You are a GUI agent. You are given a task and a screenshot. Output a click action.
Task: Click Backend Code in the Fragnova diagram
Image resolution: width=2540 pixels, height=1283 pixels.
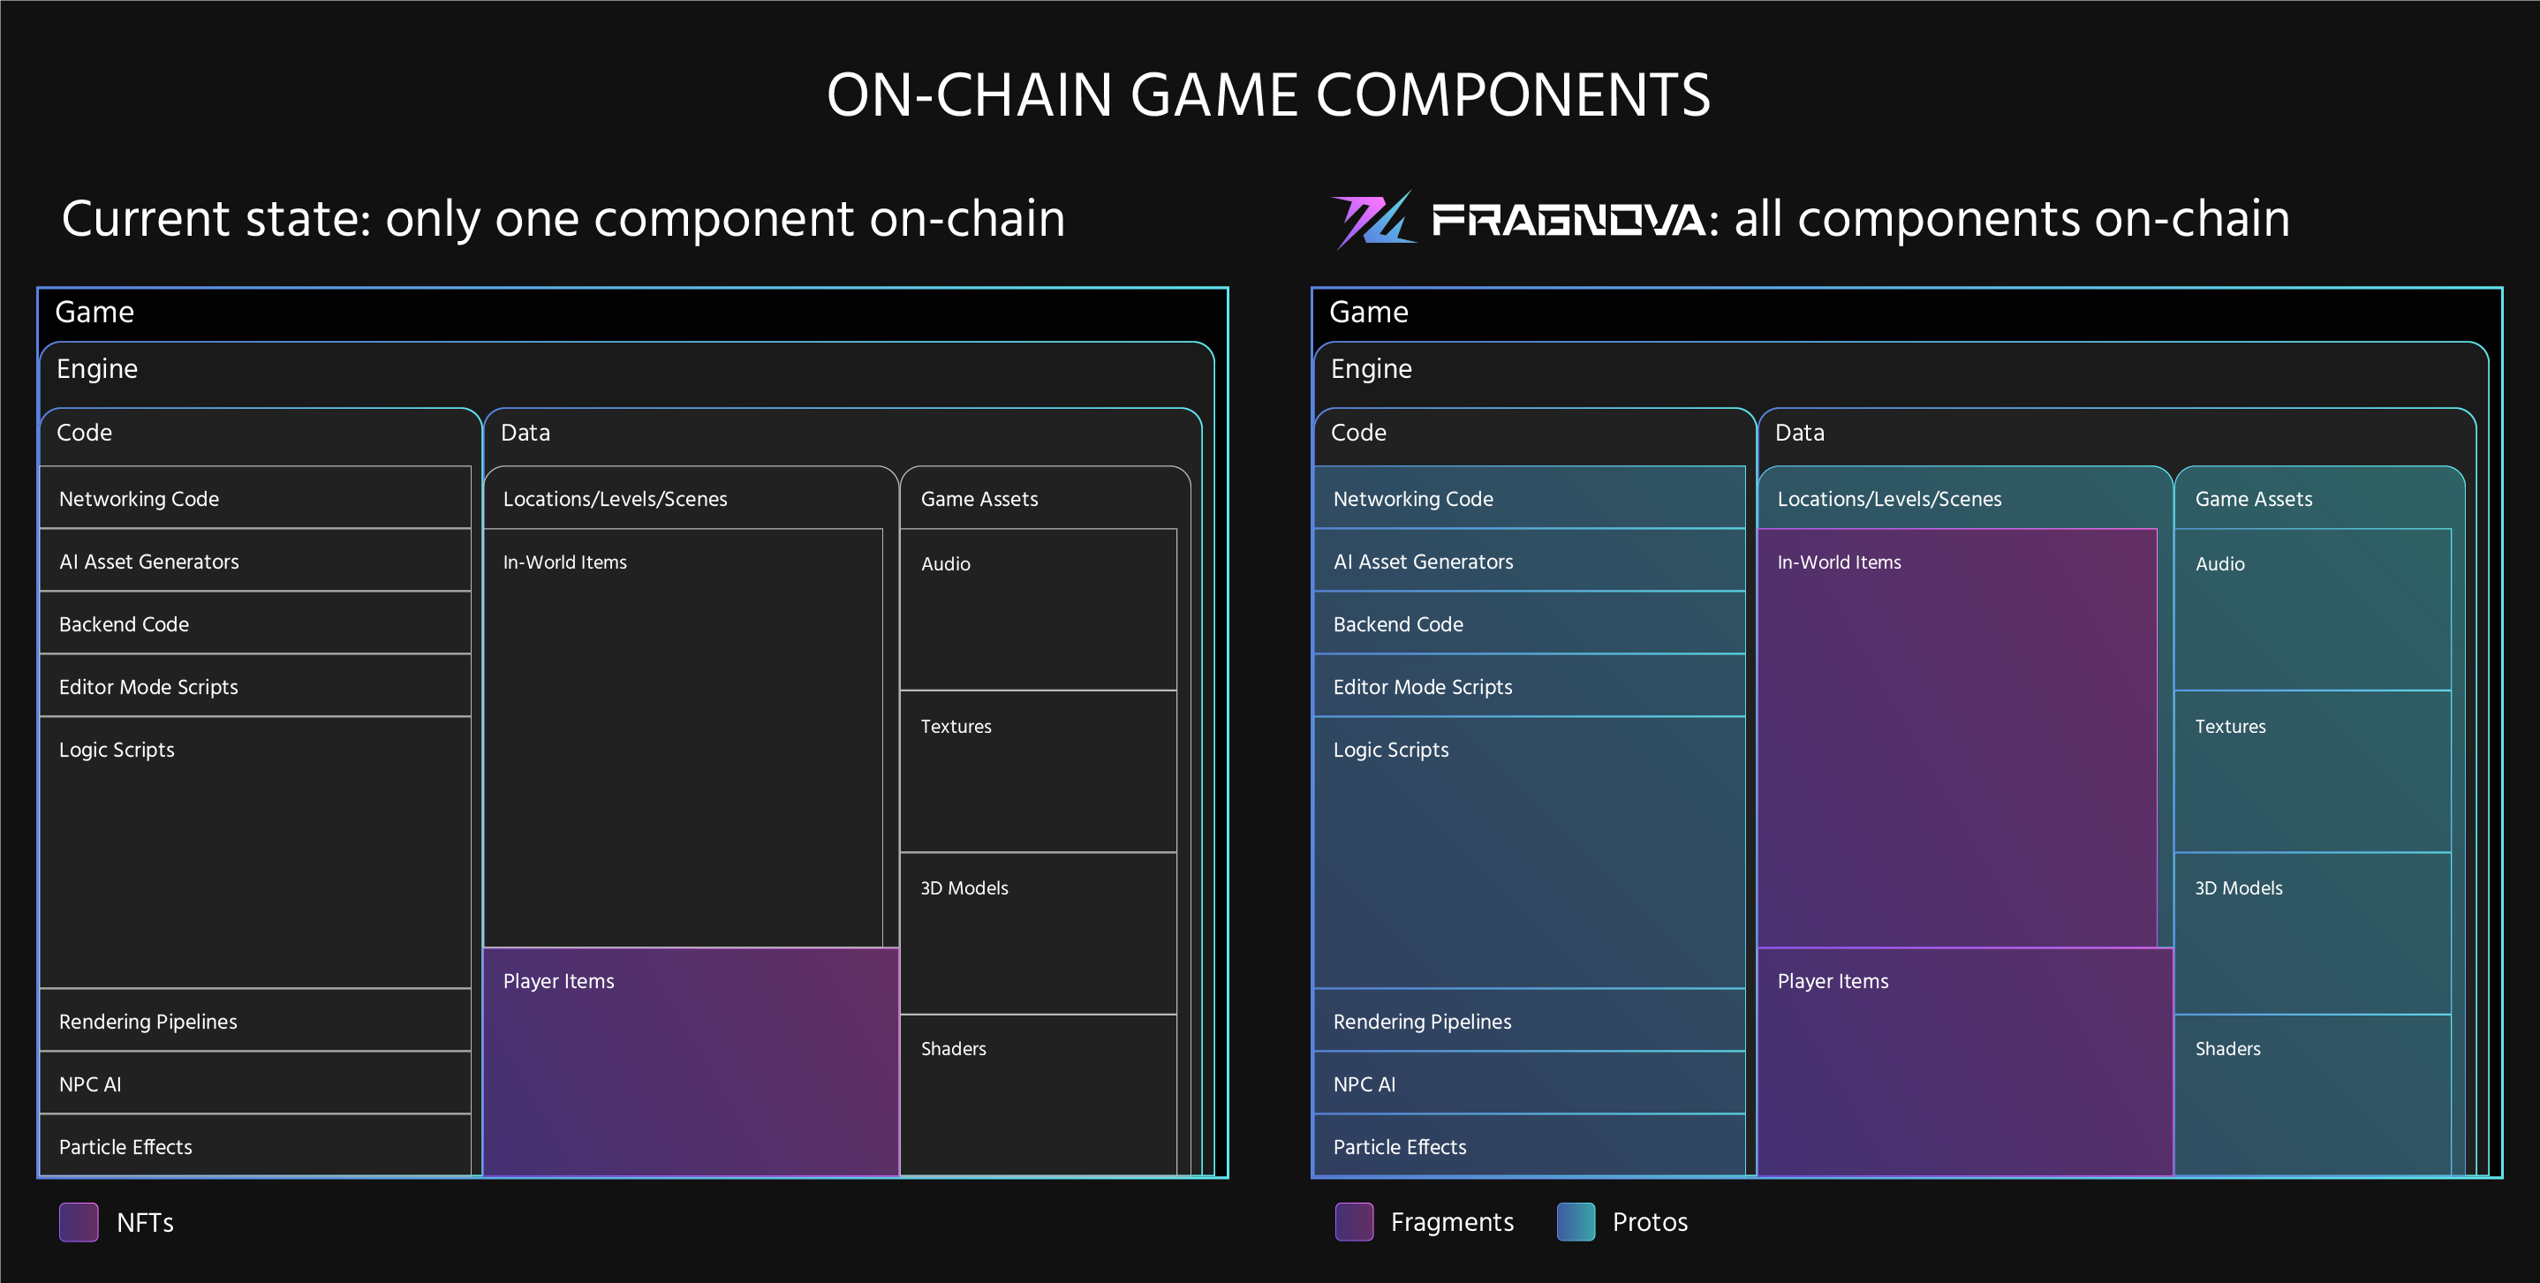pos(1529,623)
